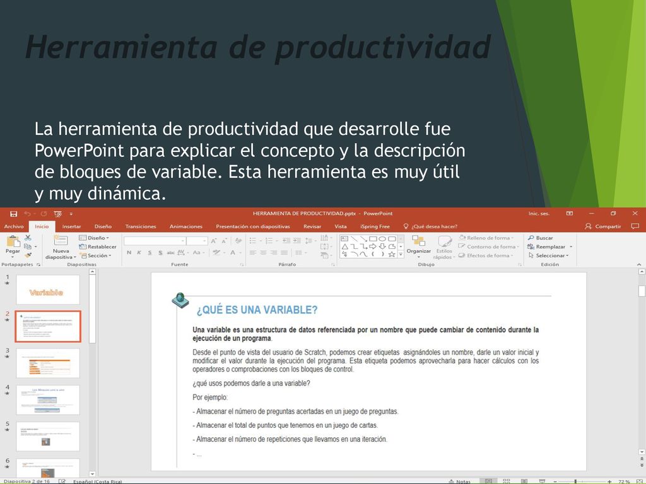Start slideshow from beginning icon
Viewport: 646px width, 484px height.
58,214
